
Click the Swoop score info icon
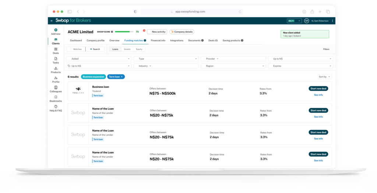click(x=112, y=32)
